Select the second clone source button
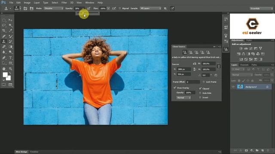The height and width of the screenshot is (154, 275). pos(191,52)
